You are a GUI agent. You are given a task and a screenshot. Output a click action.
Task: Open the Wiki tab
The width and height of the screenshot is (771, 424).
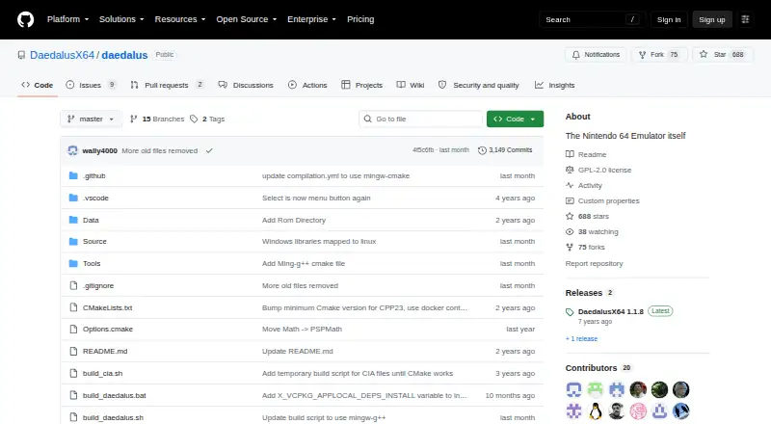pyautogui.click(x=411, y=85)
